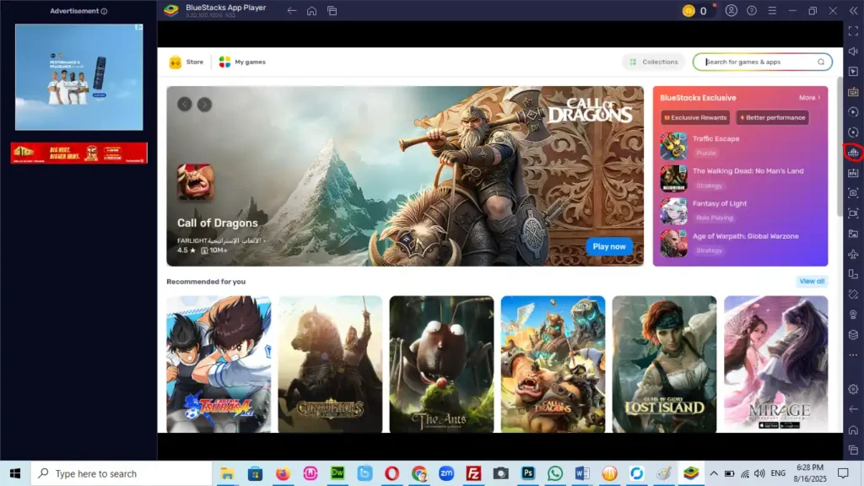Switch to the My games tab
The width and height of the screenshot is (864, 486).
click(x=242, y=62)
